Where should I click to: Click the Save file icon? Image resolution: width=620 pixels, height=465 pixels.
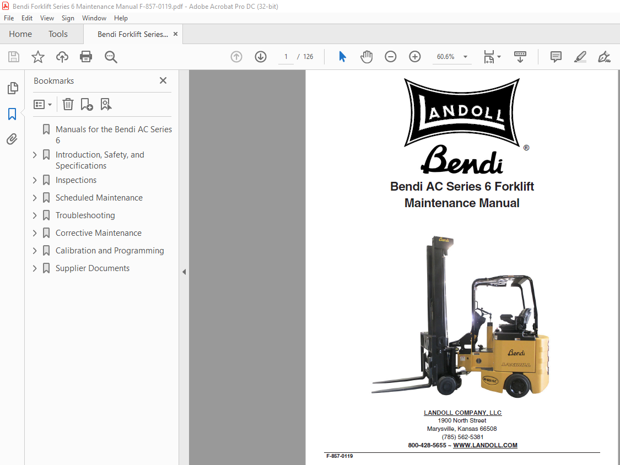(14, 57)
